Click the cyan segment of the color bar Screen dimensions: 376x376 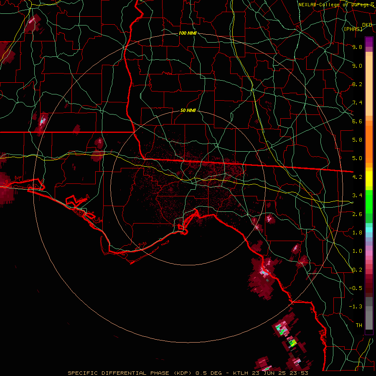tap(369, 229)
